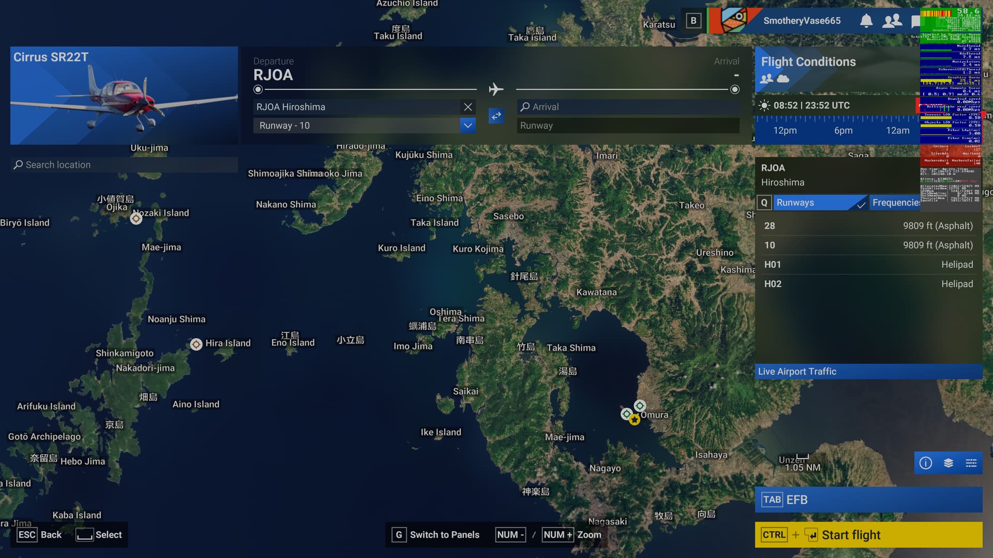
Task: Click the map info icon
Action: [x=925, y=463]
